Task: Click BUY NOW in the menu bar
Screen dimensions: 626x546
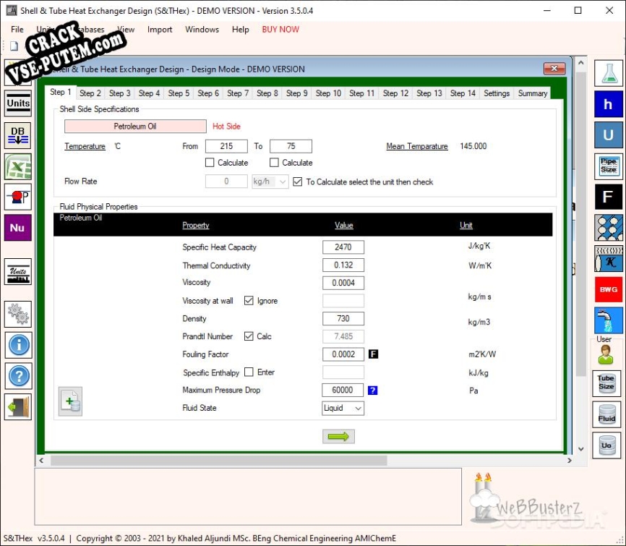Action: point(280,30)
